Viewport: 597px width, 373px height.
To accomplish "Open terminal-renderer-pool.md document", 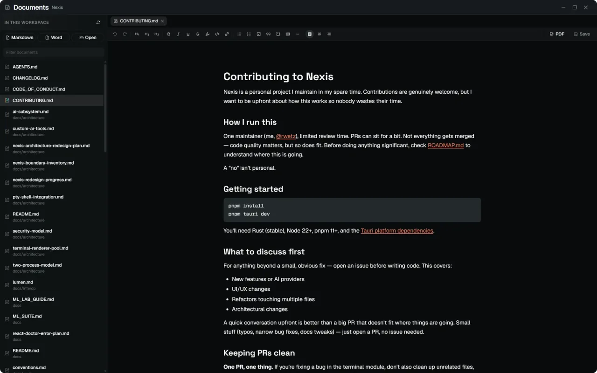I will [52, 251].
